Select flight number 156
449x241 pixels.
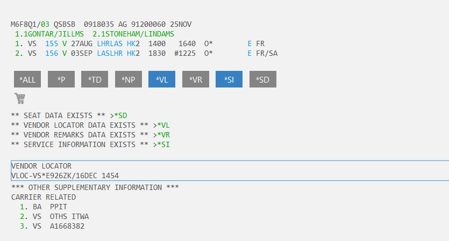coord(52,54)
